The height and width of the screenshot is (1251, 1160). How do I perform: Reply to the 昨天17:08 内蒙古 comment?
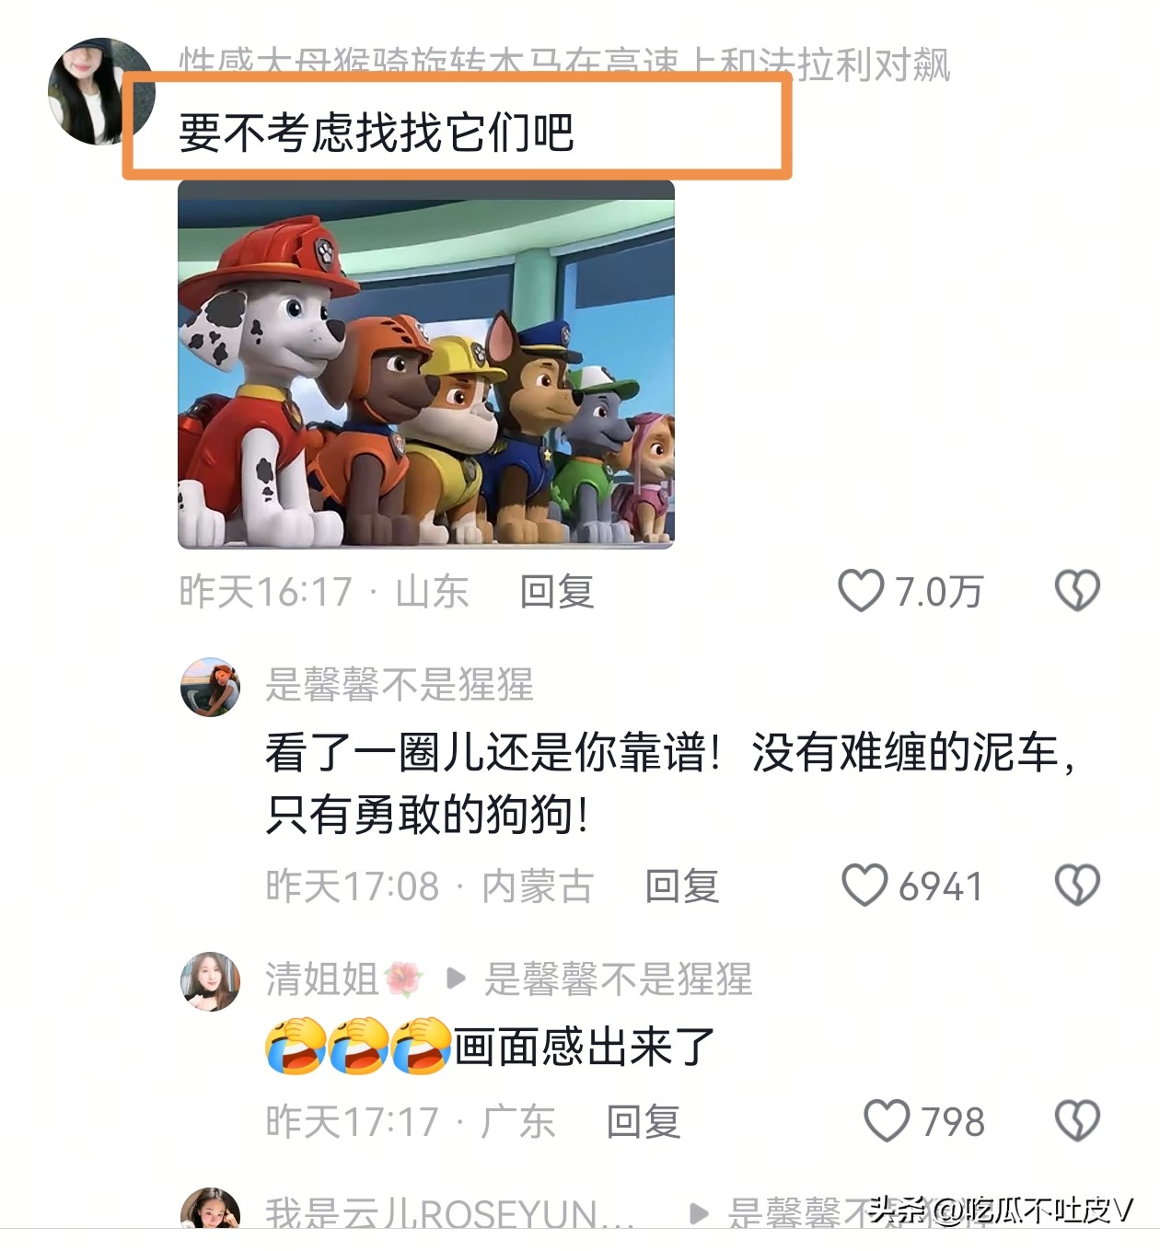click(x=682, y=886)
